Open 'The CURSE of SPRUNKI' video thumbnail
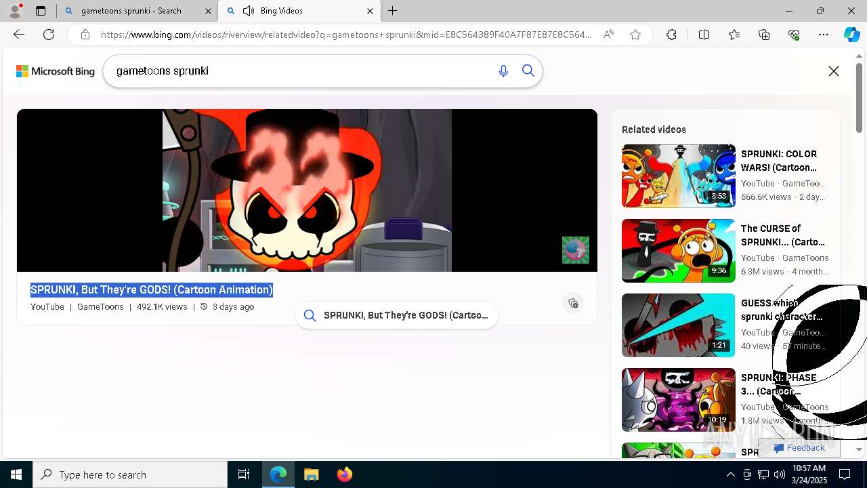867x488 pixels. tap(679, 251)
